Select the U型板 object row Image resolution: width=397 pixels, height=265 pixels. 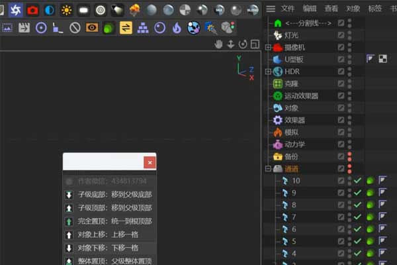pyautogui.click(x=294, y=60)
